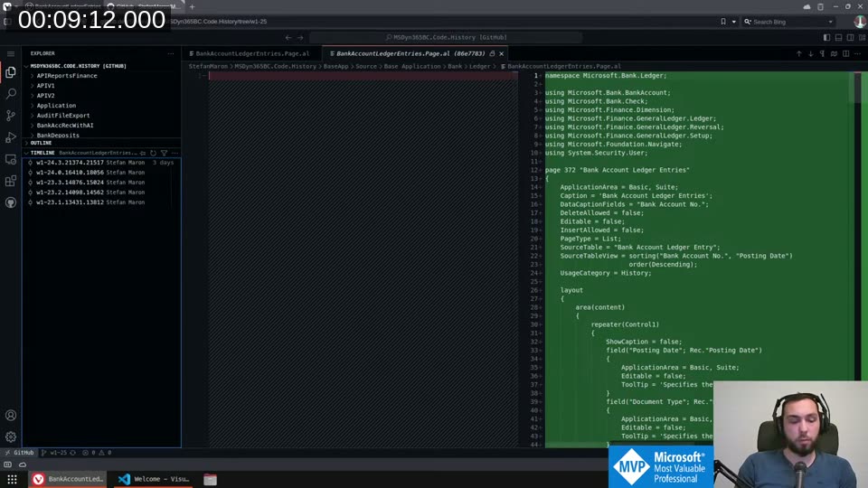The height and width of the screenshot is (488, 868).
Task: Click the browser sync cloud icon
Action: (x=807, y=6)
